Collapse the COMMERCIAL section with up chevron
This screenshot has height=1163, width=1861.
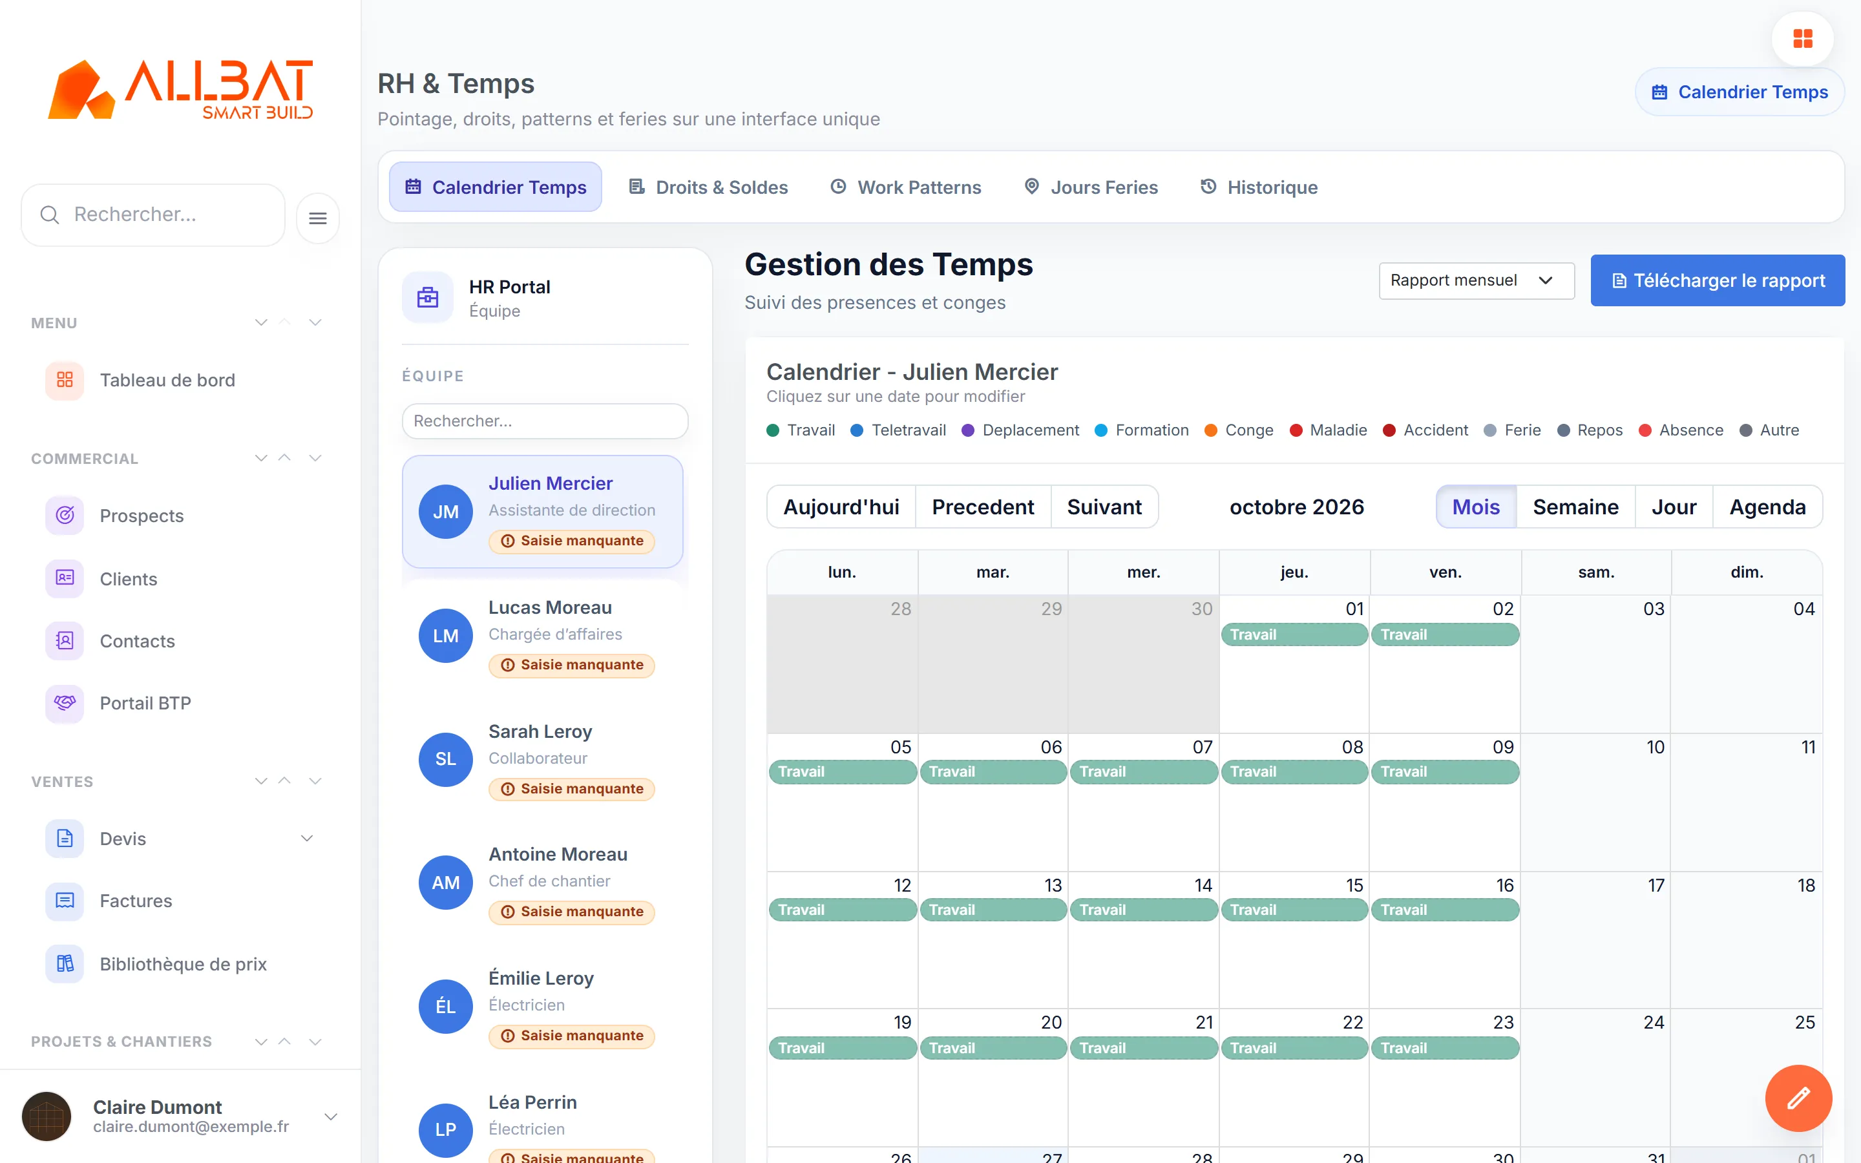(284, 457)
